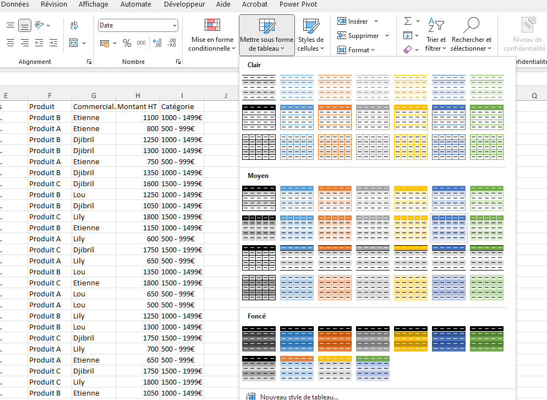Click the Insérer cells icon
547x400 pixels.
[x=342, y=21]
